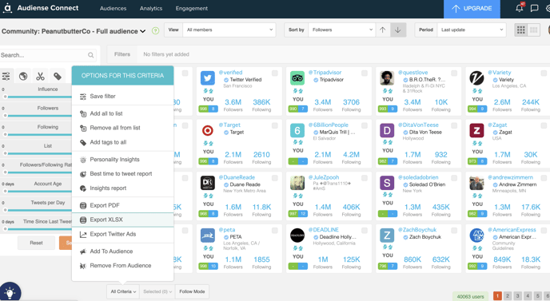This screenshot has width=550, height=301.
Task: Open the Twitter Verified avatar
Action: pyautogui.click(x=208, y=77)
